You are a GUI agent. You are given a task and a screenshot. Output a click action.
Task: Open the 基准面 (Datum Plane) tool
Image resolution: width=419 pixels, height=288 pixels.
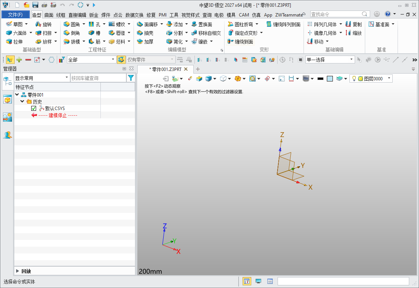tap(379, 24)
